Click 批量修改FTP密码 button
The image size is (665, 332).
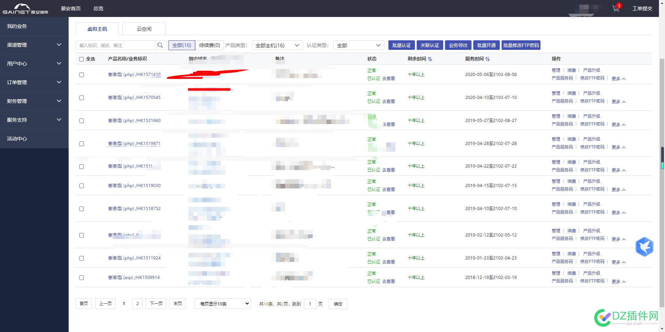point(521,45)
